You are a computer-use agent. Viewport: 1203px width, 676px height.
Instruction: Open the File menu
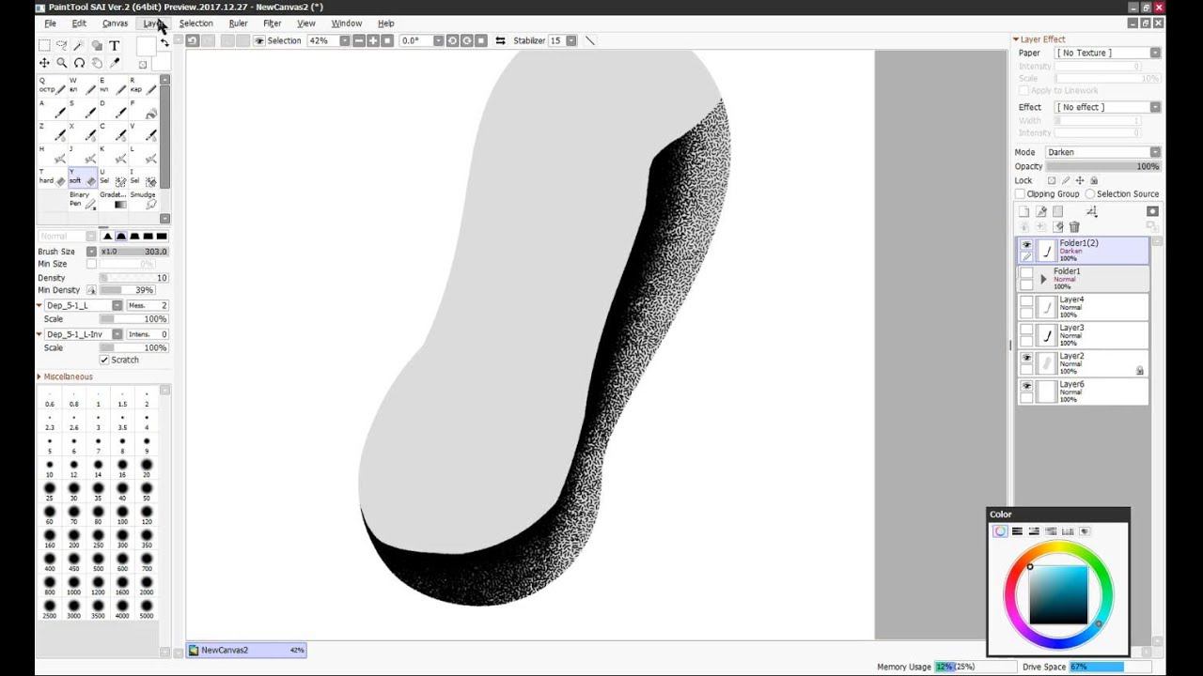click(50, 23)
